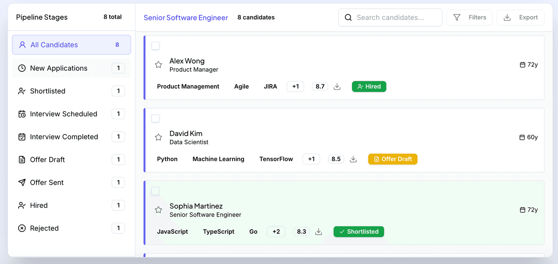Download Alex Wong's resume icon
558x264 pixels.
(337, 87)
